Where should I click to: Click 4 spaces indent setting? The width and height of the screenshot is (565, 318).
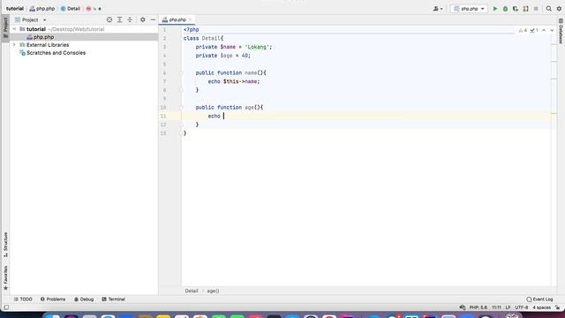pos(541,307)
